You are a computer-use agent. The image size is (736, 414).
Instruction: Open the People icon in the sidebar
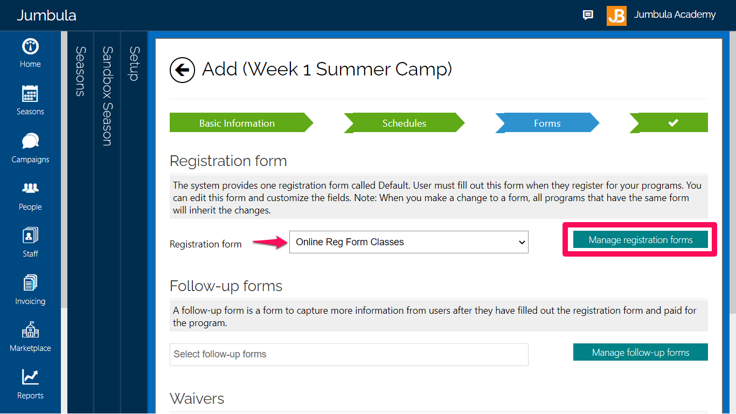click(x=30, y=189)
